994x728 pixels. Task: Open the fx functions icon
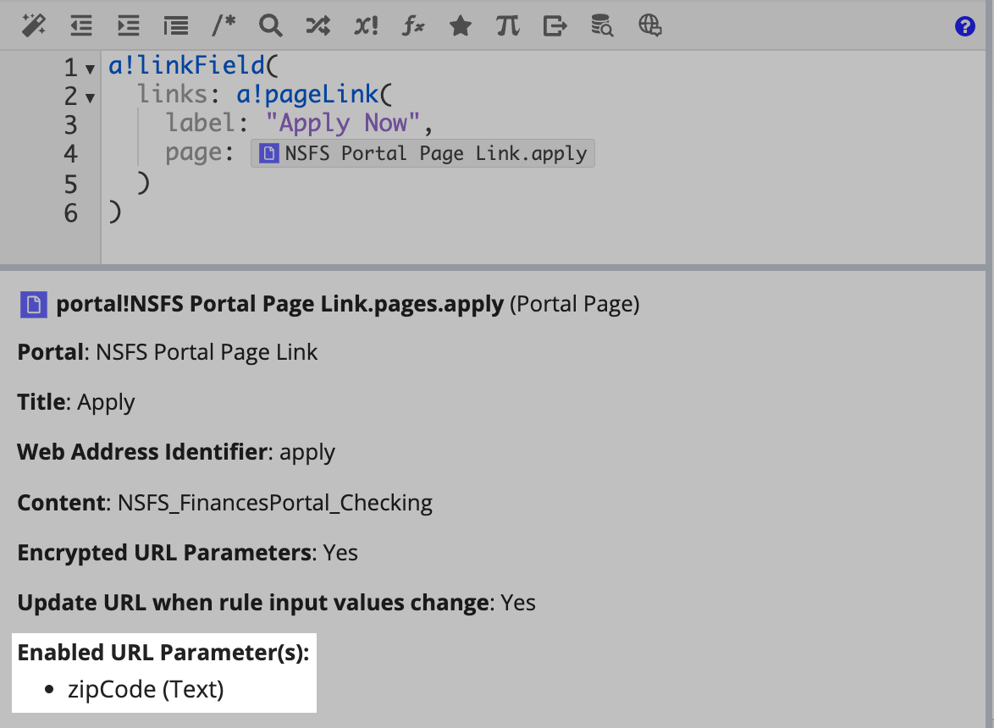413,26
